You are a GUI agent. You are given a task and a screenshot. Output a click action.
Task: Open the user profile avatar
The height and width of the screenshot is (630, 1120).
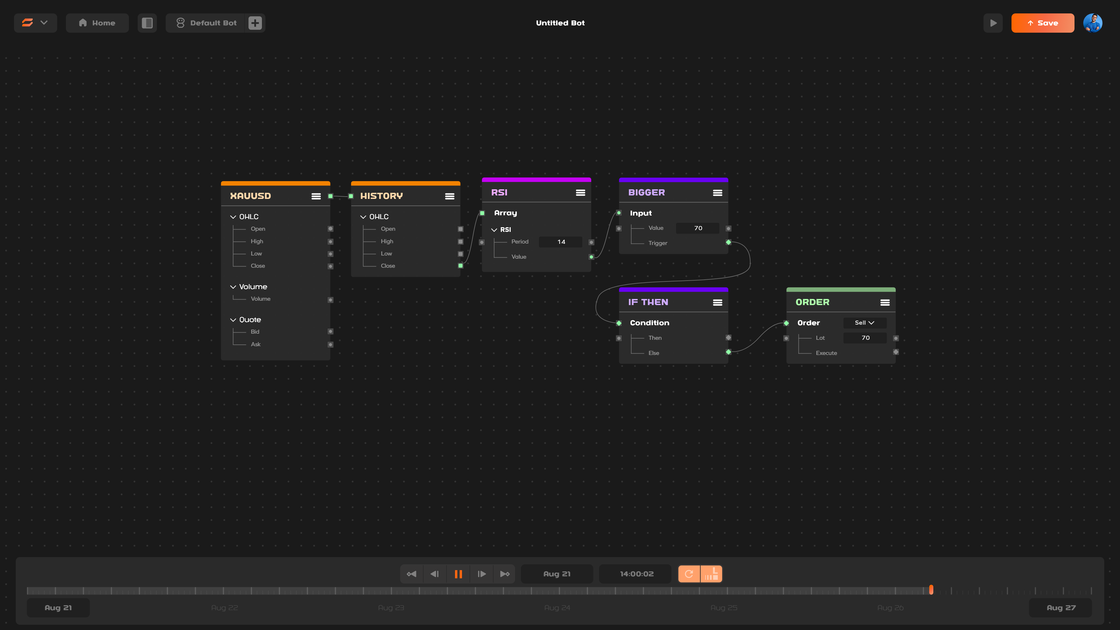[1093, 23]
